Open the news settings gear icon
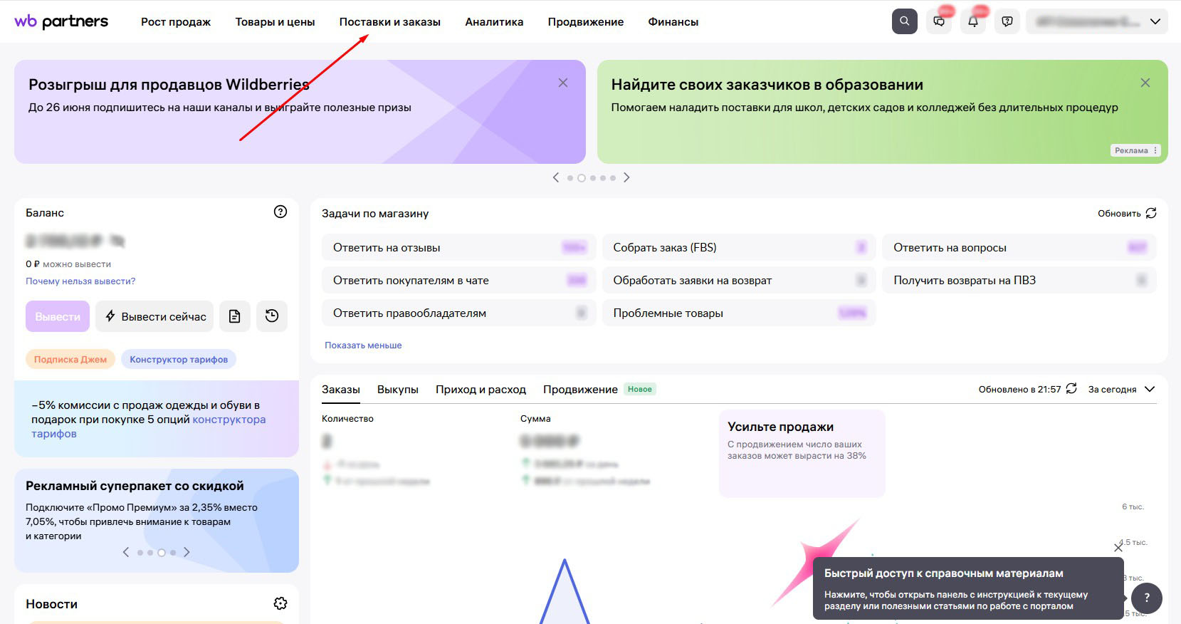Image resolution: width=1181 pixels, height=624 pixels. (280, 603)
